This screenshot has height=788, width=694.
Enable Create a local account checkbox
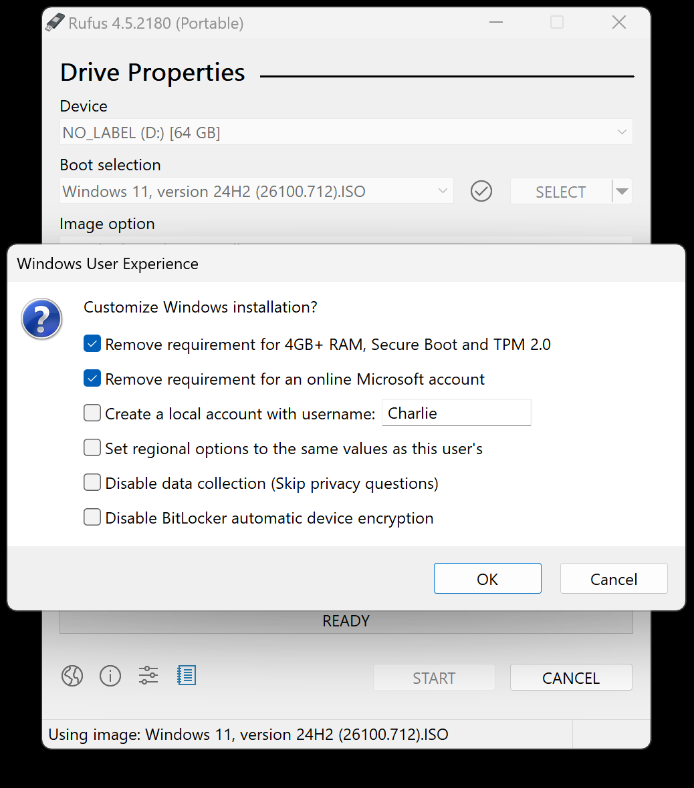92,413
